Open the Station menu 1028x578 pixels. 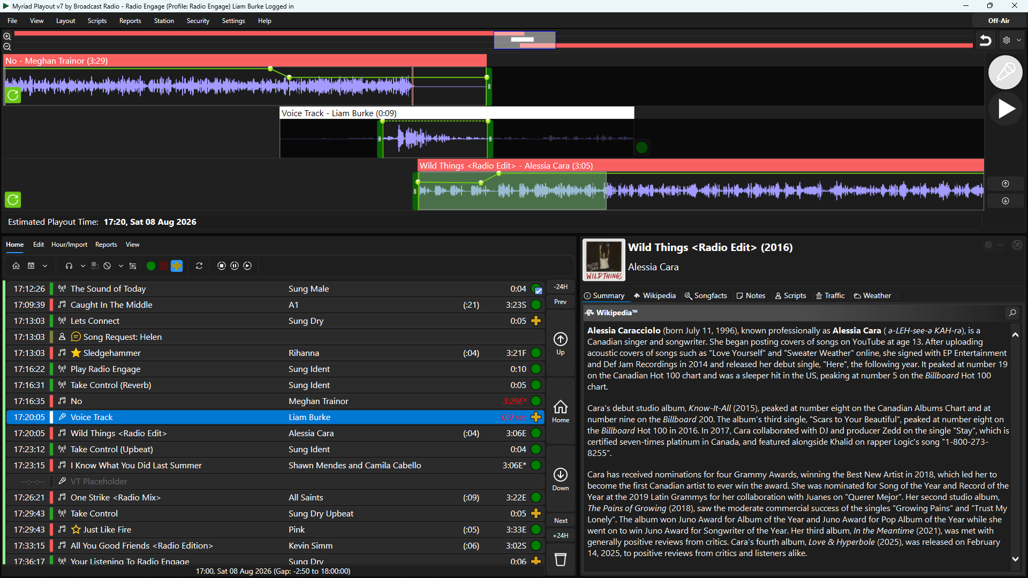(164, 21)
